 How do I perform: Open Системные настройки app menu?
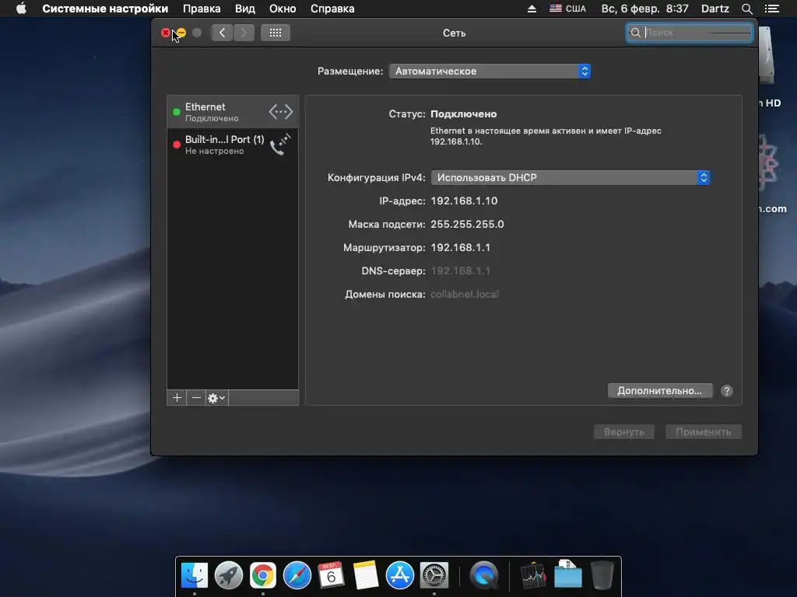(x=105, y=9)
